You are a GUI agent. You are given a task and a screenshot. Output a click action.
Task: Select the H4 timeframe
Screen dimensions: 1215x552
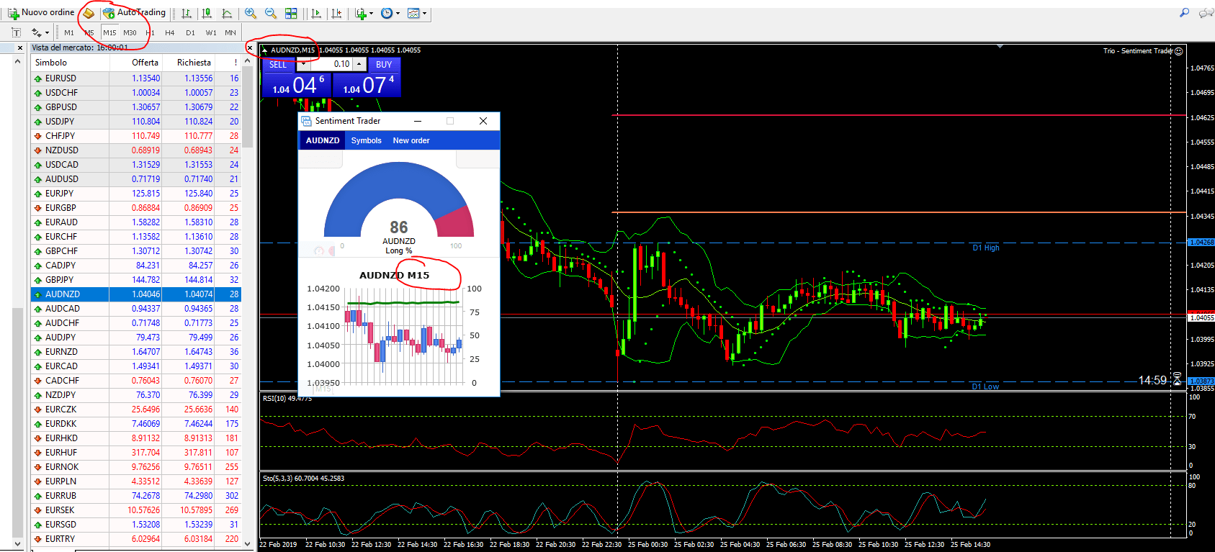coord(170,32)
